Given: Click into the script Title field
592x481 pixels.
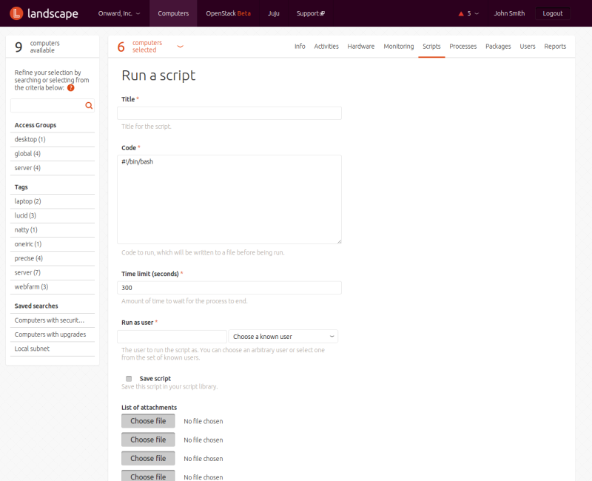Looking at the screenshot, I should 229,113.
